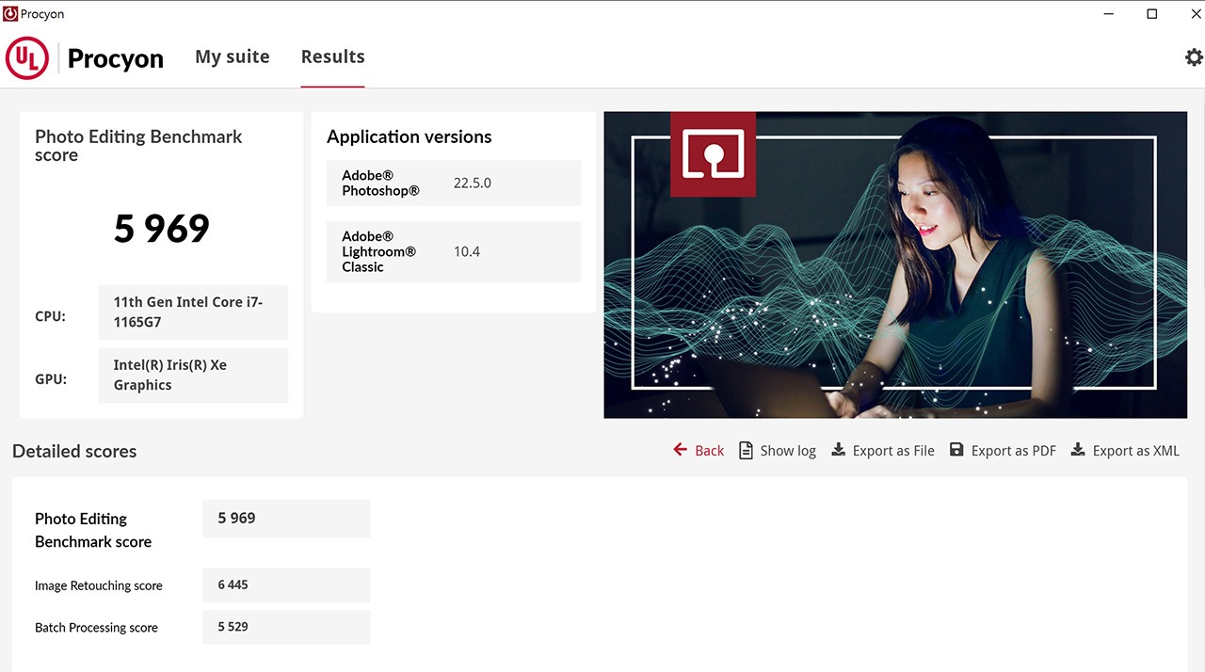The width and height of the screenshot is (1205, 672).
Task: Click the Adobe Photoshop version row
Action: click(454, 183)
